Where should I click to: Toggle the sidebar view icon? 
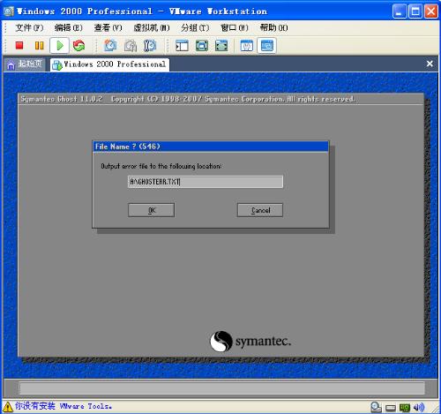182,46
